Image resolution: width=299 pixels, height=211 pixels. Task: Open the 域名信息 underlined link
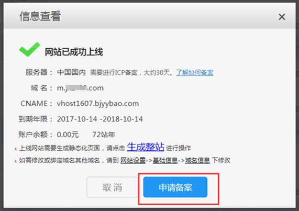[197, 160]
